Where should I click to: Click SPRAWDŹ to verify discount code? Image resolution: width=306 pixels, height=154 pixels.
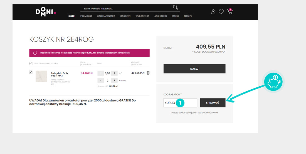pyautogui.click(x=213, y=103)
